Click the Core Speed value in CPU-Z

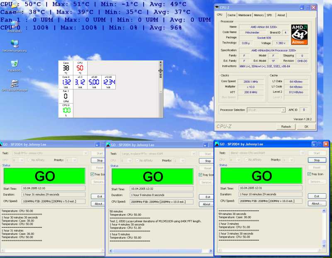[x=251, y=82]
